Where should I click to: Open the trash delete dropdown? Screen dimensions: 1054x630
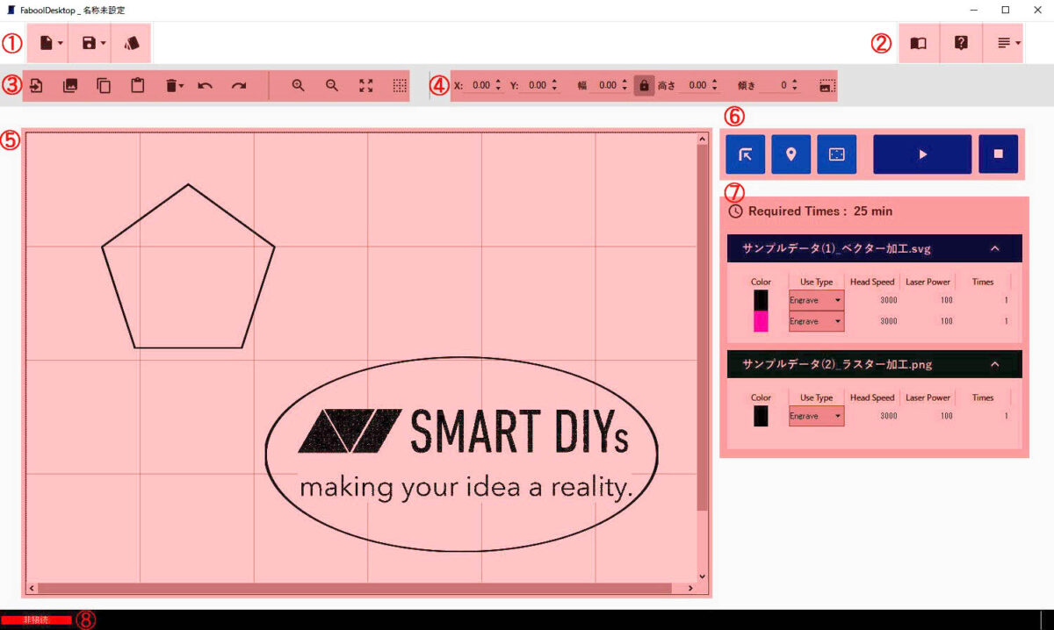[x=174, y=86]
